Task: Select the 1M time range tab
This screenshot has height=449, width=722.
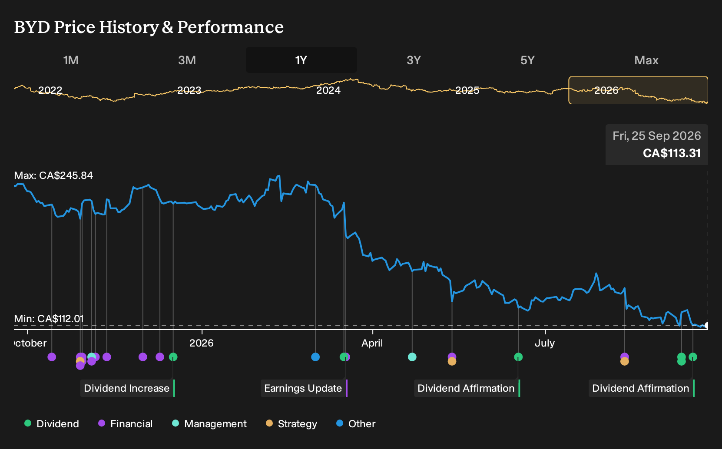Action: 71,60
